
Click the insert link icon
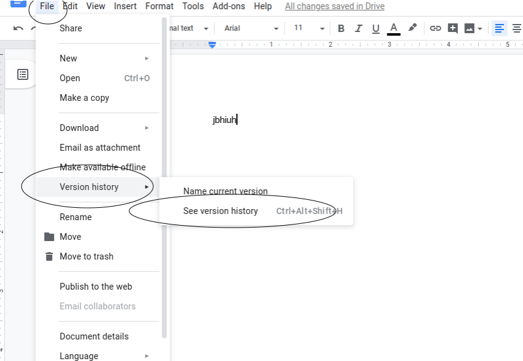[x=436, y=28]
